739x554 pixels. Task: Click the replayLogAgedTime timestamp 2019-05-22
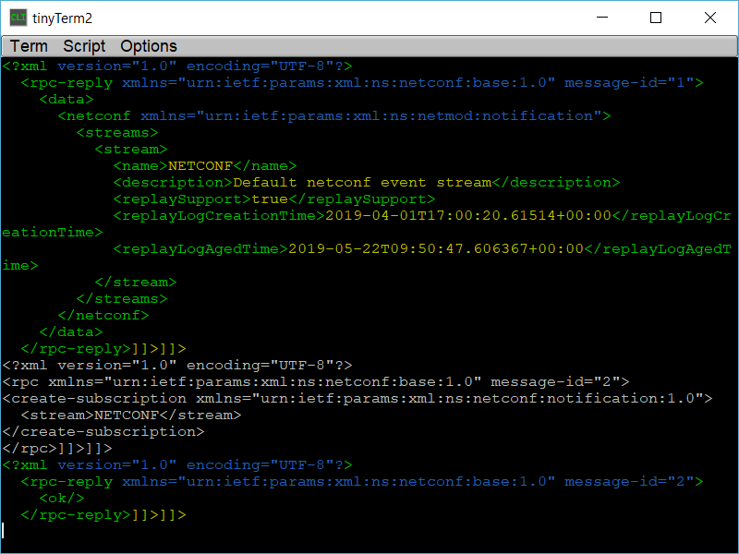pos(436,248)
